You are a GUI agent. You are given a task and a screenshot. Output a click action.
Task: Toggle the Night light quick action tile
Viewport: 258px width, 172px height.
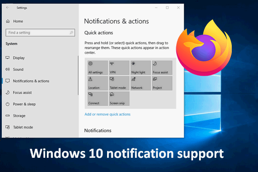tap(141, 68)
